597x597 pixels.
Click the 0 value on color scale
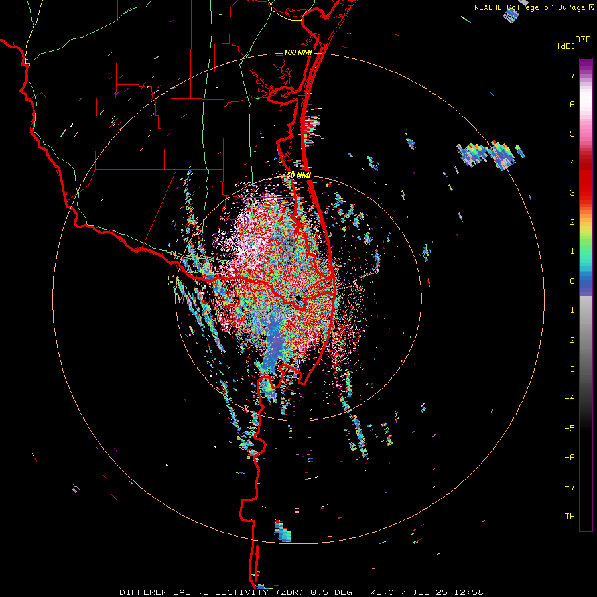[x=572, y=281]
